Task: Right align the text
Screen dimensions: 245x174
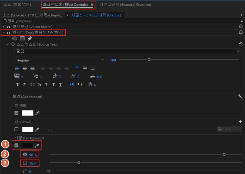Action: [x=32, y=68]
